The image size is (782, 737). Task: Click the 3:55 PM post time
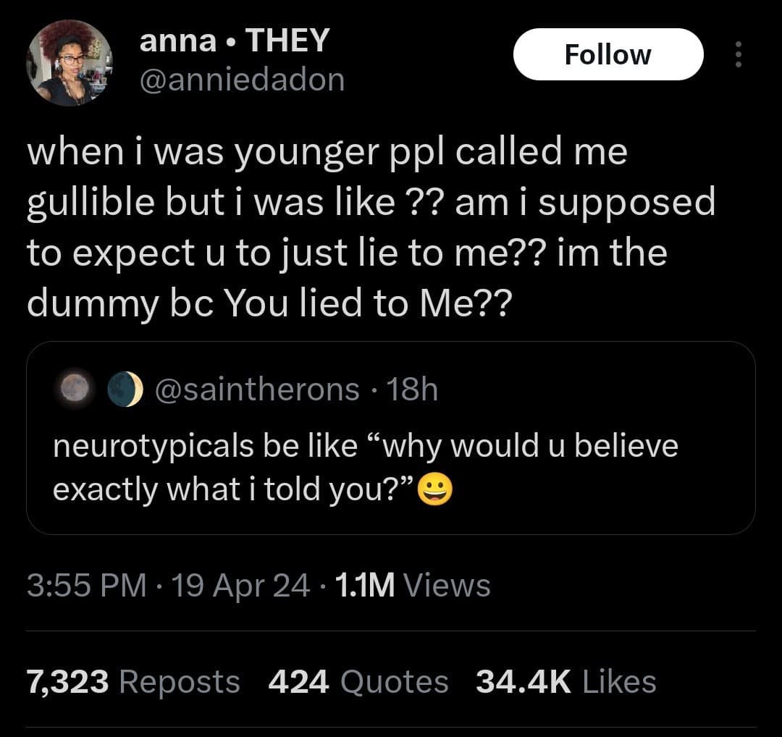pos(85,585)
